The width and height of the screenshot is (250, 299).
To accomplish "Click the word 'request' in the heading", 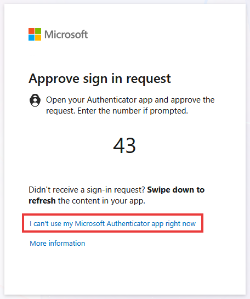I will point(149,79).
